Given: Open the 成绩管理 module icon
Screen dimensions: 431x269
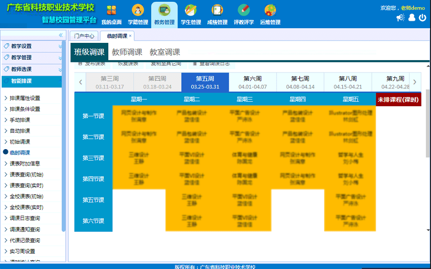Looking at the screenshot, I should tap(217, 10).
